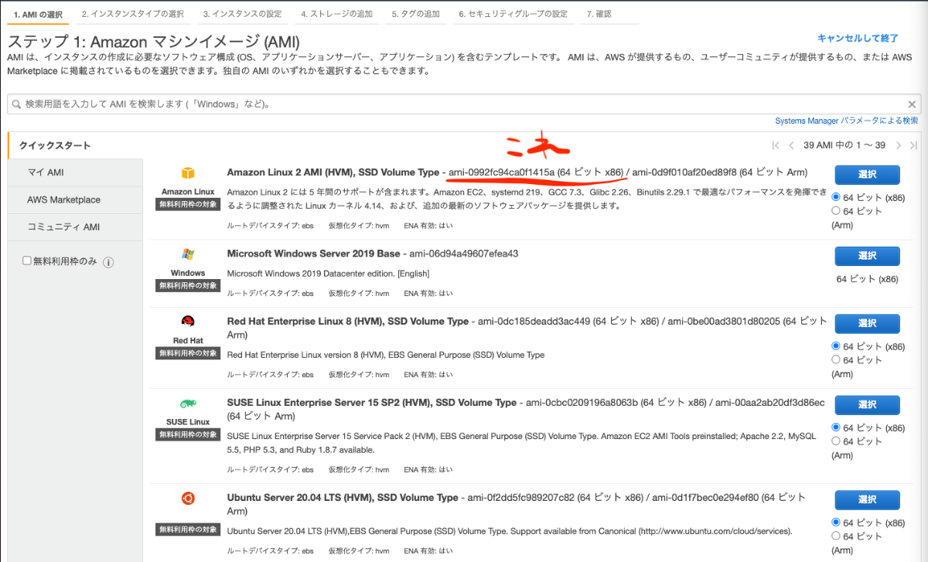The width and height of the screenshot is (928, 562).
Task: Go to previous page of AMI list
Action: 791,145
